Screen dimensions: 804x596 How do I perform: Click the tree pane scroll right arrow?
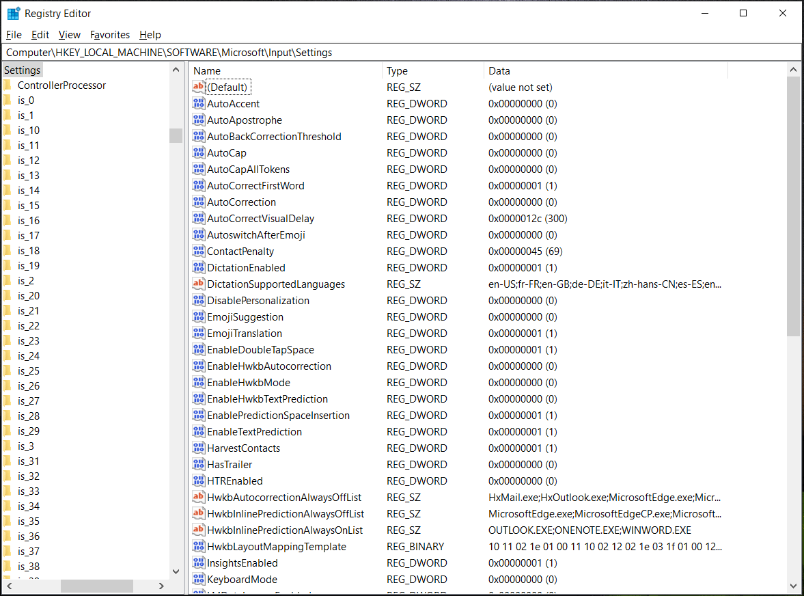(x=161, y=586)
